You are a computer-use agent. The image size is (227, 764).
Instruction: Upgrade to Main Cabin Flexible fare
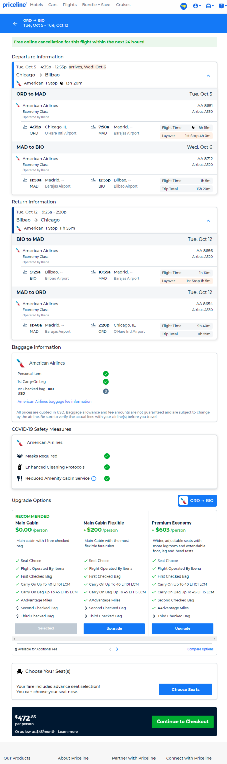pyautogui.click(x=114, y=628)
